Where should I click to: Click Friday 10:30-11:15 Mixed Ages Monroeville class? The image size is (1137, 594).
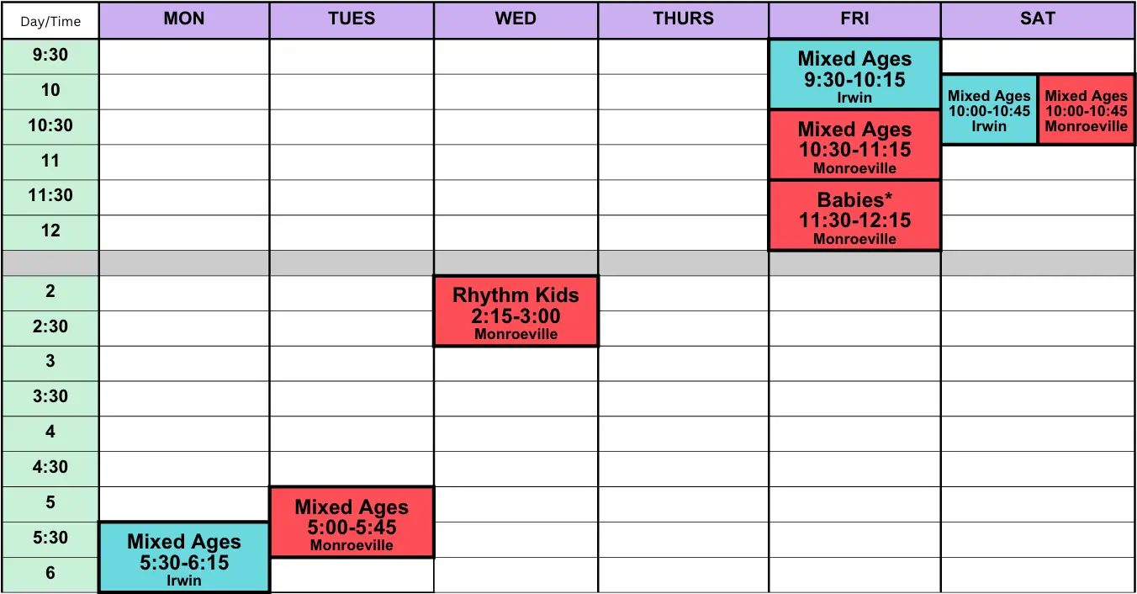pos(854,145)
